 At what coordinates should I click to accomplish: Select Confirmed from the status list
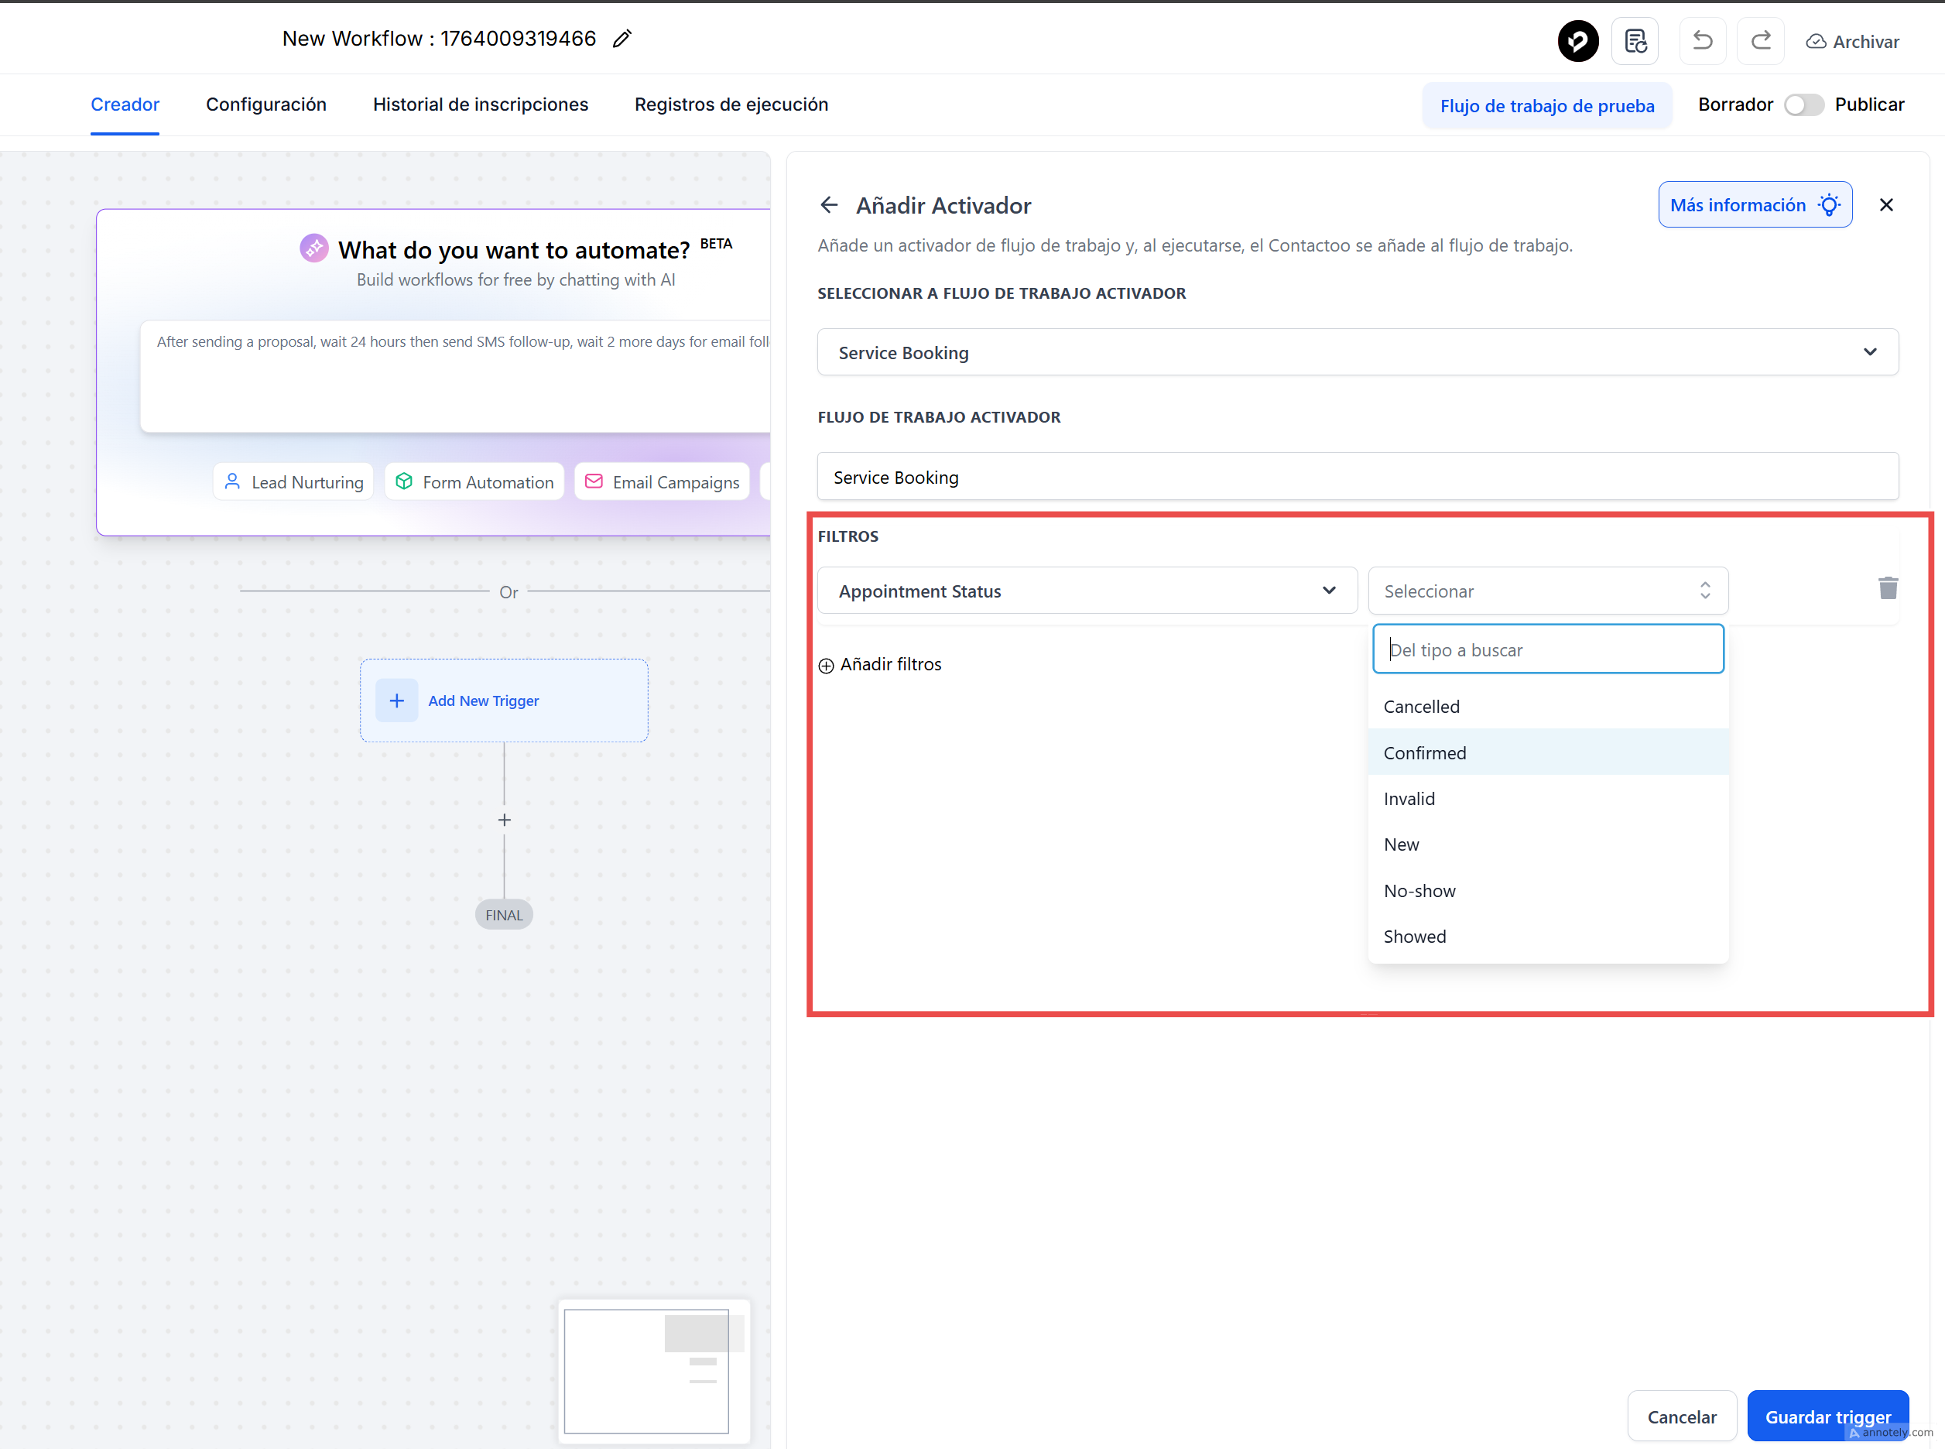click(x=1425, y=752)
